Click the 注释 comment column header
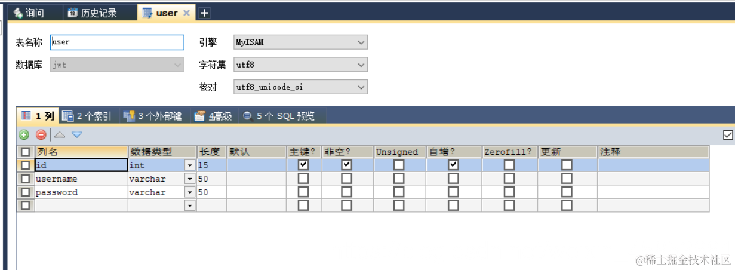 [x=653, y=152]
